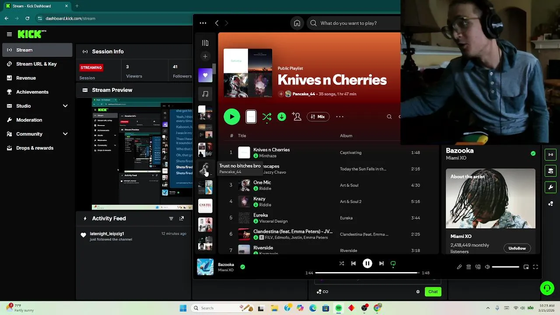560x315 pixels.
Task: Open miniplayer icon in player bar
Action: [526, 267]
